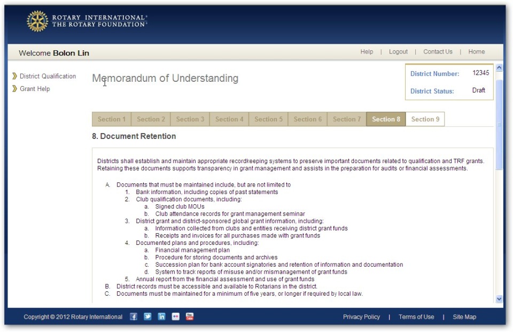
Task: Click the 'Welcome Bolon Lin' text
Action: pos(54,53)
